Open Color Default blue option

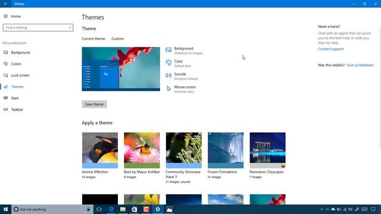[179, 64]
